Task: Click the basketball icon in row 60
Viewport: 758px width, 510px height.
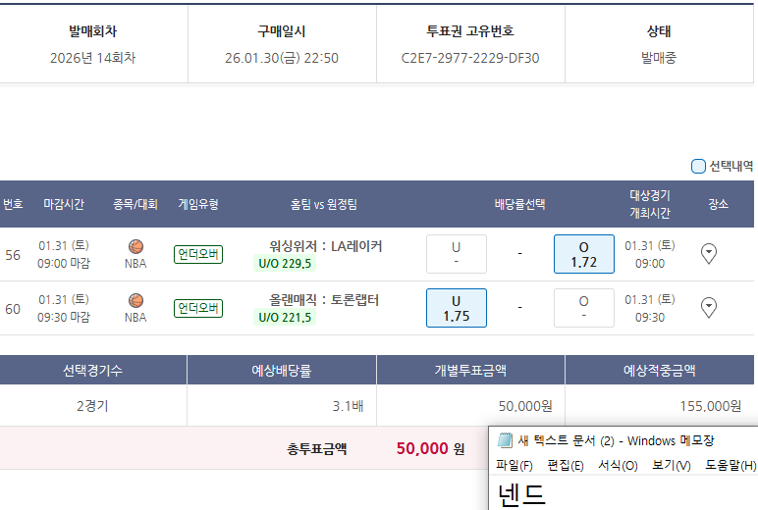Action: [135, 300]
